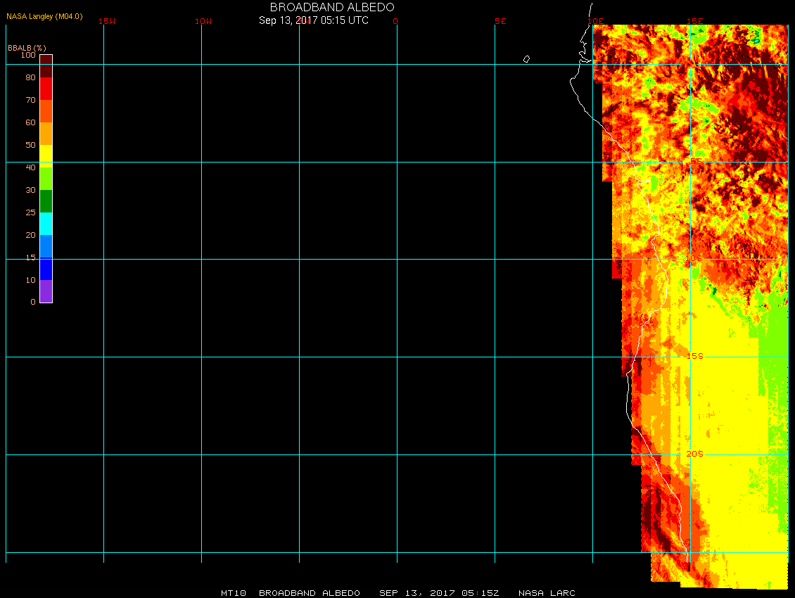The height and width of the screenshot is (598, 795).
Task: Click the MT10 footer label
Action: click(x=233, y=593)
